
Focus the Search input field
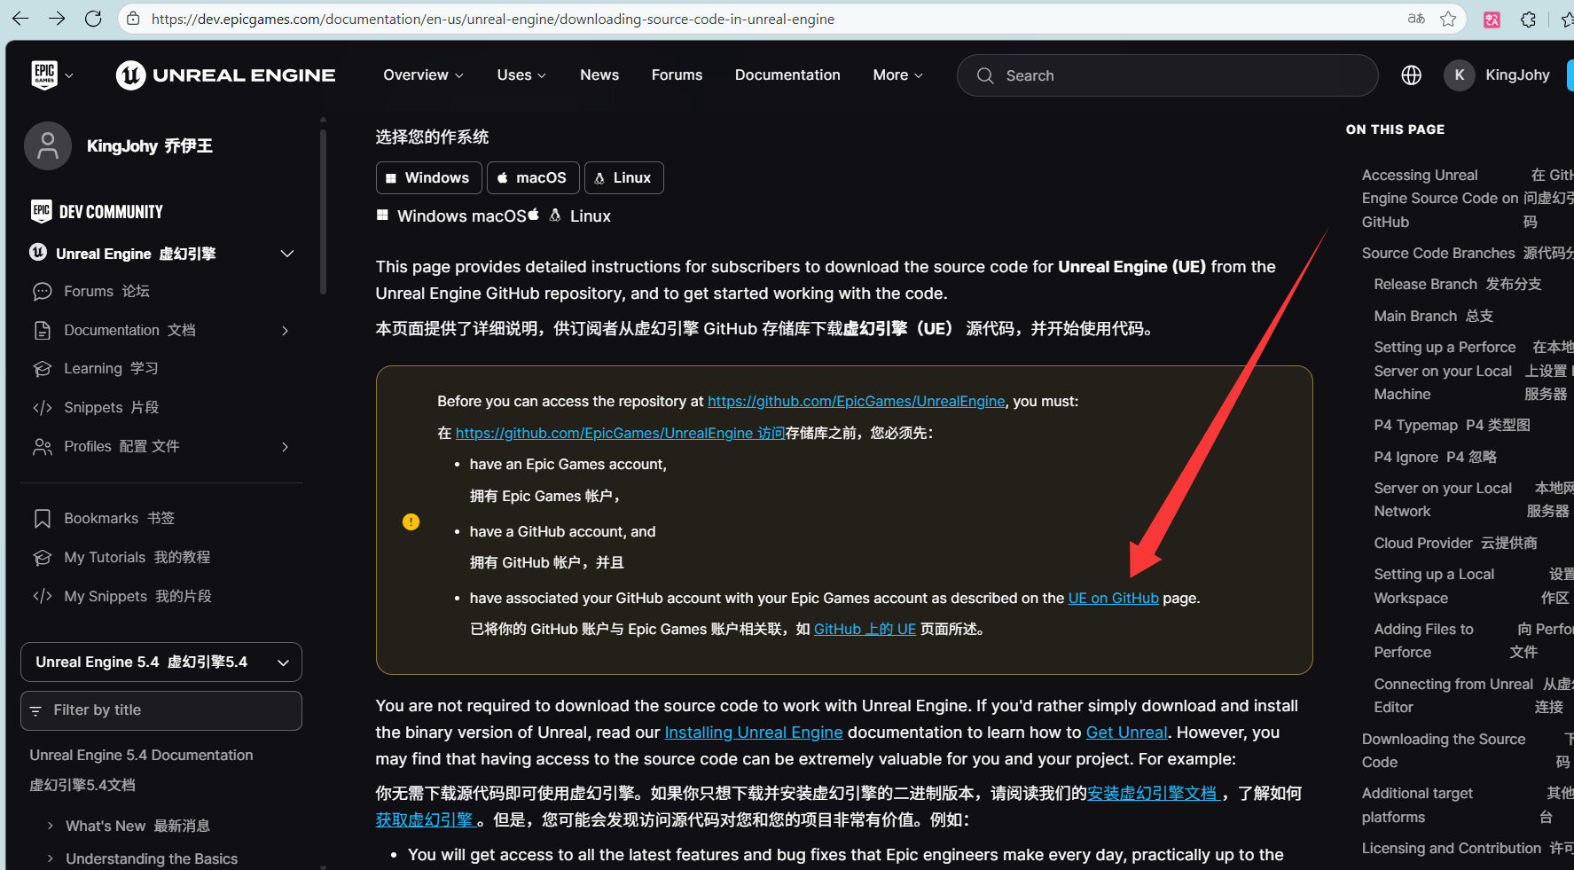tap(1167, 75)
